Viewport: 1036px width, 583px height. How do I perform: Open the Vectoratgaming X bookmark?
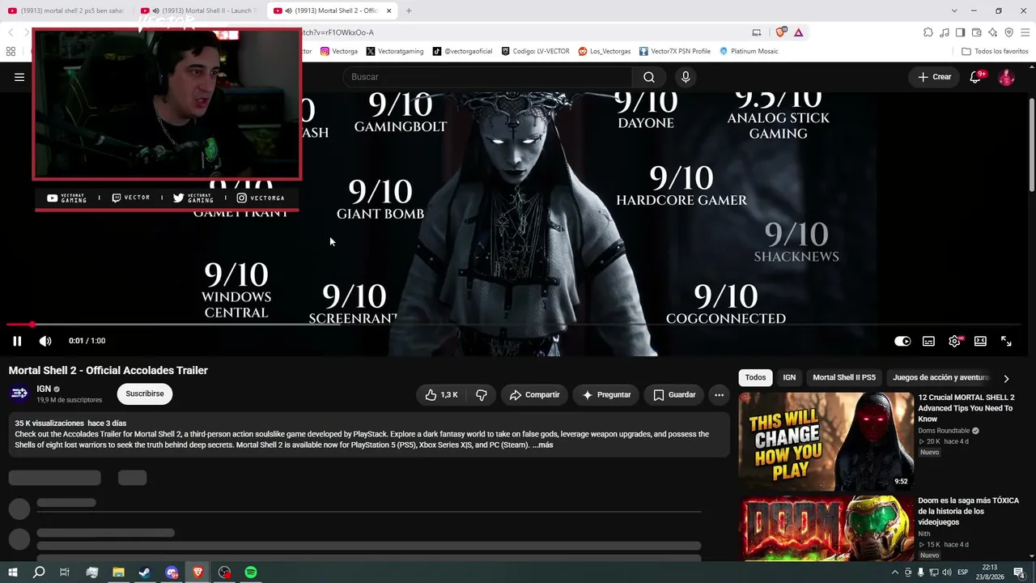(395, 51)
